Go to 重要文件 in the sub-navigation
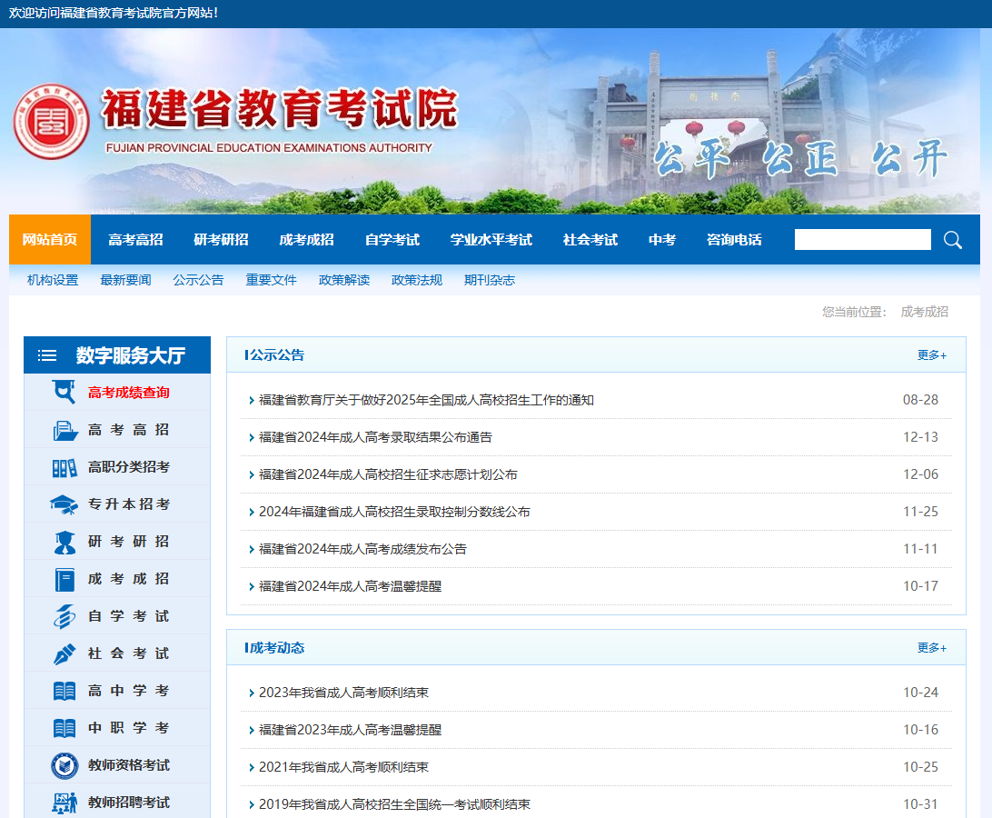 pos(271,280)
